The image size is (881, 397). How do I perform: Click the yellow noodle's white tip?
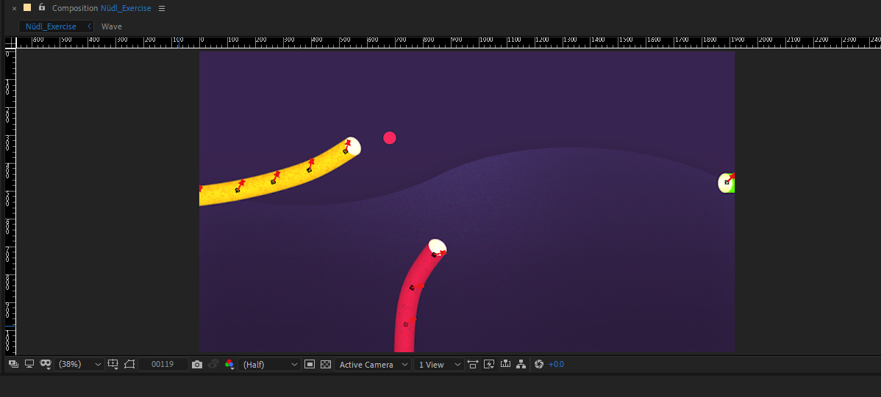coord(354,146)
